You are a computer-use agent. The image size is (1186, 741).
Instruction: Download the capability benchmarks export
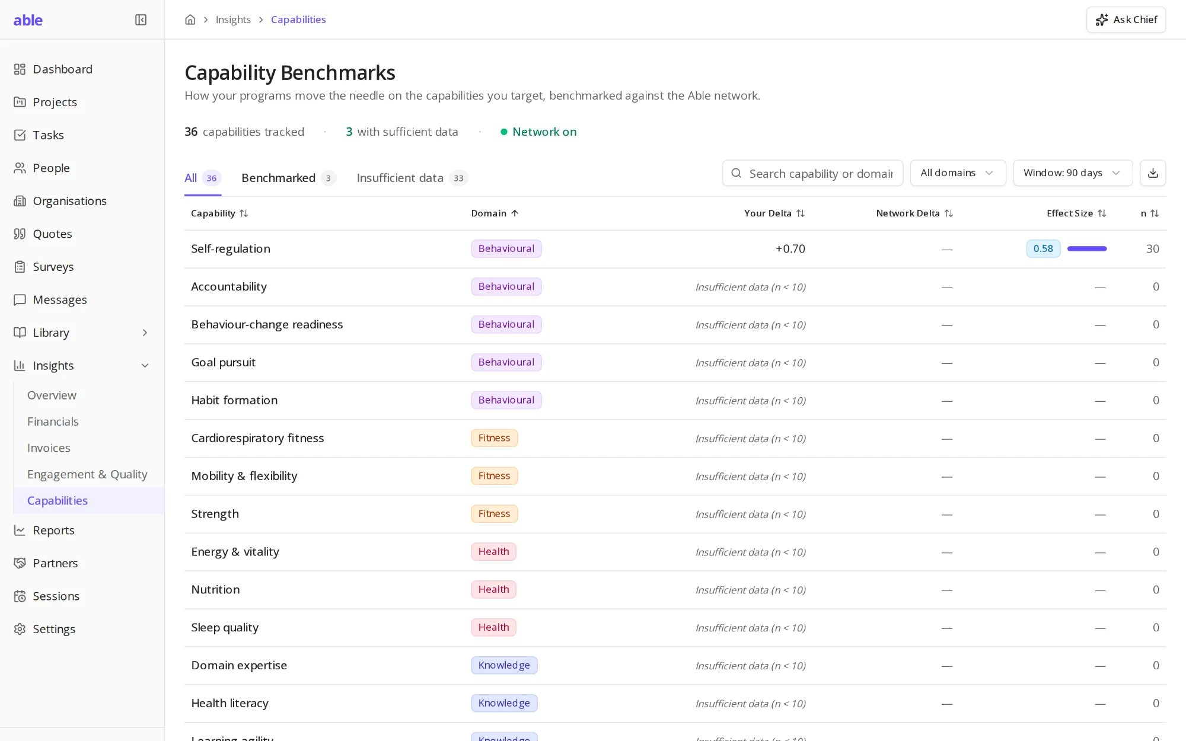pos(1153,173)
